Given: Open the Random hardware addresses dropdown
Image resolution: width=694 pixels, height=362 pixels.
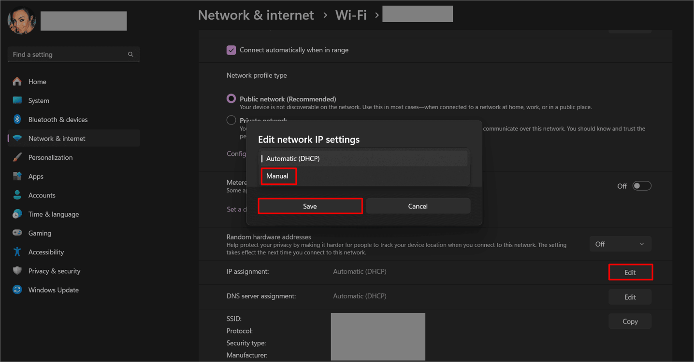Looking at the screenshot, I should pos(620,244).
